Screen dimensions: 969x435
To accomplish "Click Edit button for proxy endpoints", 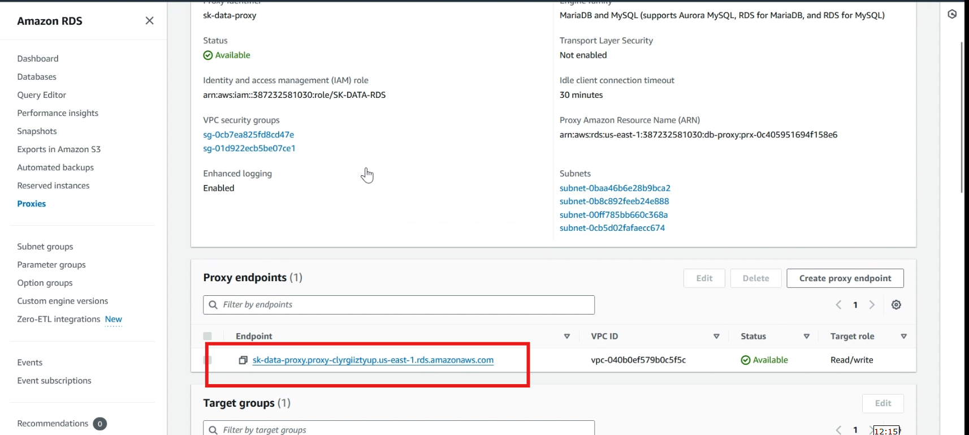I will [704, 278].
